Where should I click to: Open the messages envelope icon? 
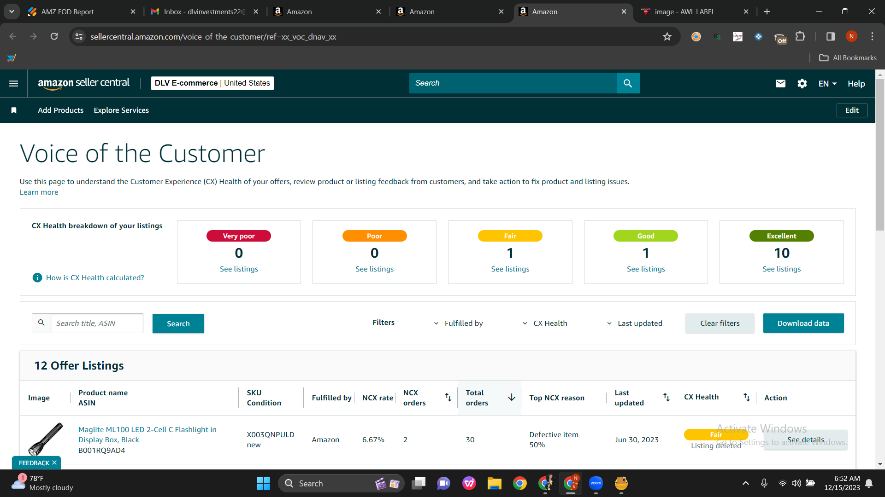coord(780,83)
